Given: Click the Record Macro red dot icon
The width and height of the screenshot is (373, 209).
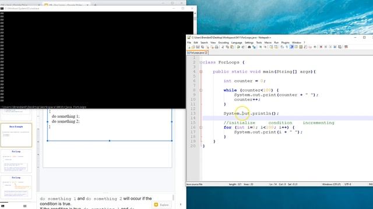Looking at the screenshot, I should tap(321, 47).
